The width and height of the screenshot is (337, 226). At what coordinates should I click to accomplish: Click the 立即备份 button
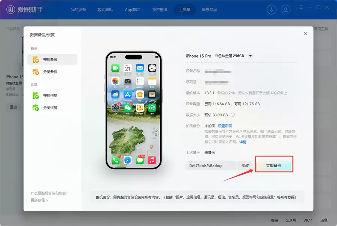click(x=274, y=165)
